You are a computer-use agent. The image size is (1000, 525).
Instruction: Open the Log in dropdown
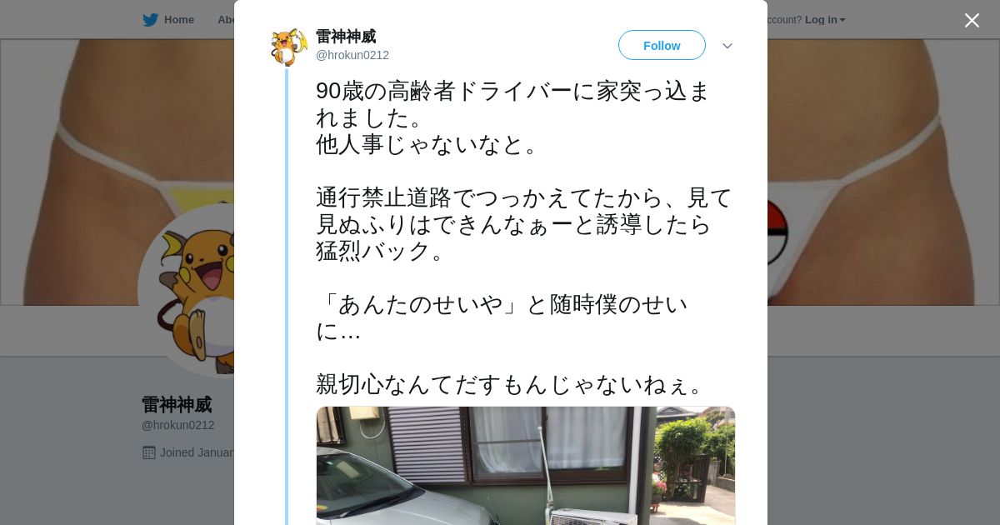(x=825, y=20)
